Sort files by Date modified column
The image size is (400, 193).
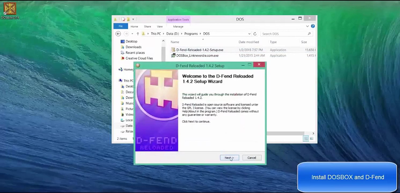[249, 42]
